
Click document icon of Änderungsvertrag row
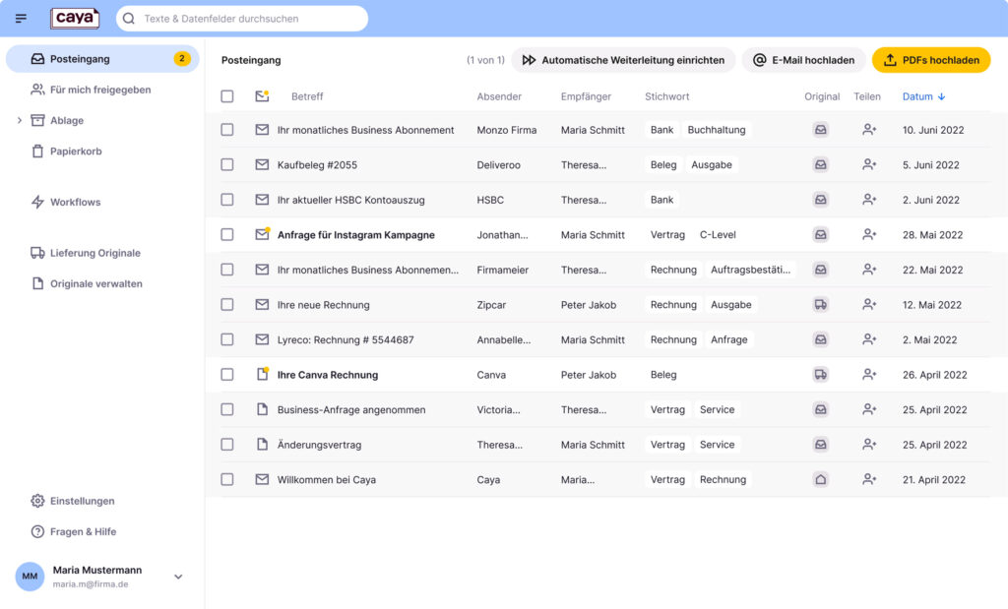262,445
